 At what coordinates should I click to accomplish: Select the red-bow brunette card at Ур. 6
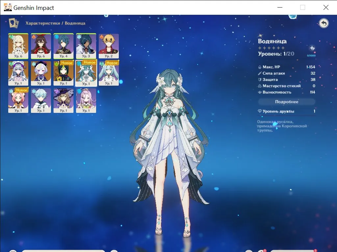coord(41,46)
